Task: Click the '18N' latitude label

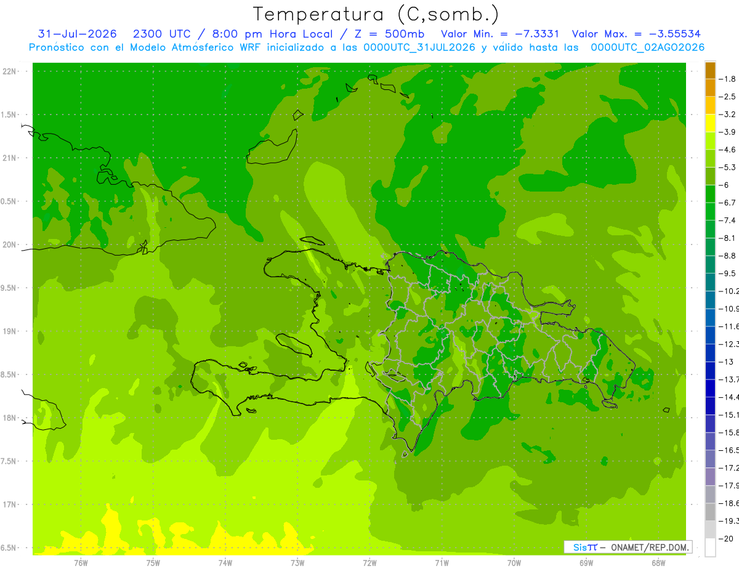Action: pyautogui.click(x=10, y=418)
